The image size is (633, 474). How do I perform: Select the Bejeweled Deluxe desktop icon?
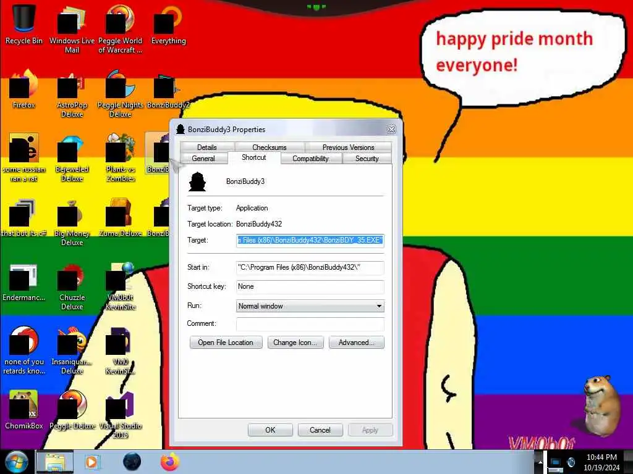[x=72, y=158]
